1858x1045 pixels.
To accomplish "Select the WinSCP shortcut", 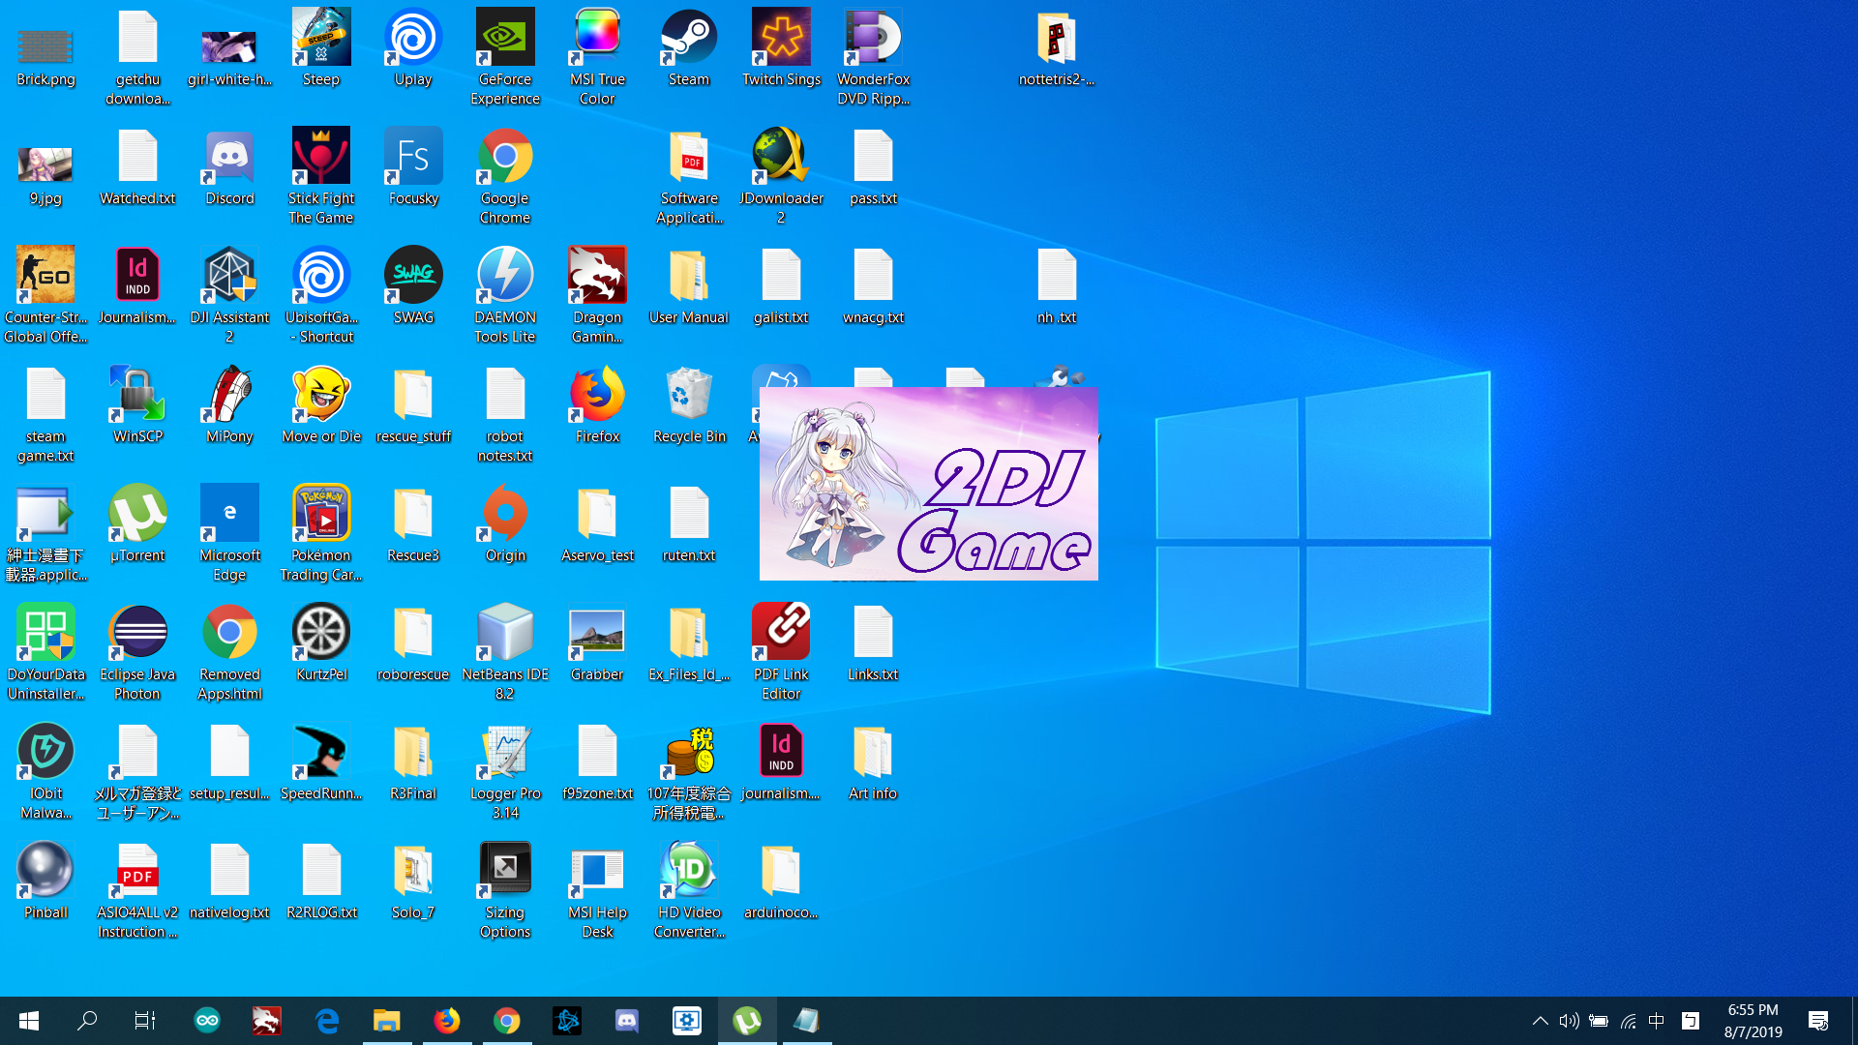I will tap(137, 405).
